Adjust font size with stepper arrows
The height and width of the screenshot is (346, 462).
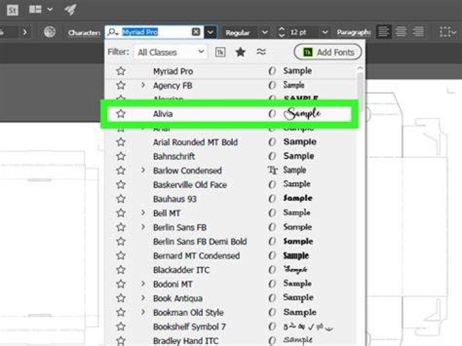pos(282,32)
